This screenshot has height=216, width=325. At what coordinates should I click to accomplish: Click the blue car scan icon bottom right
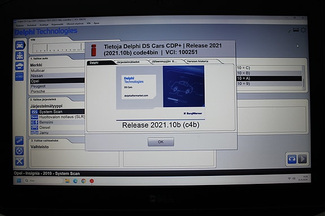292,159
